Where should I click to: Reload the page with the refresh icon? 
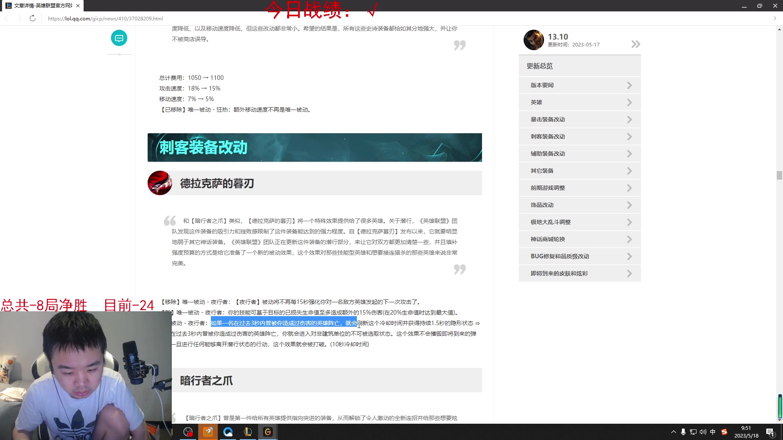[33, 18]
